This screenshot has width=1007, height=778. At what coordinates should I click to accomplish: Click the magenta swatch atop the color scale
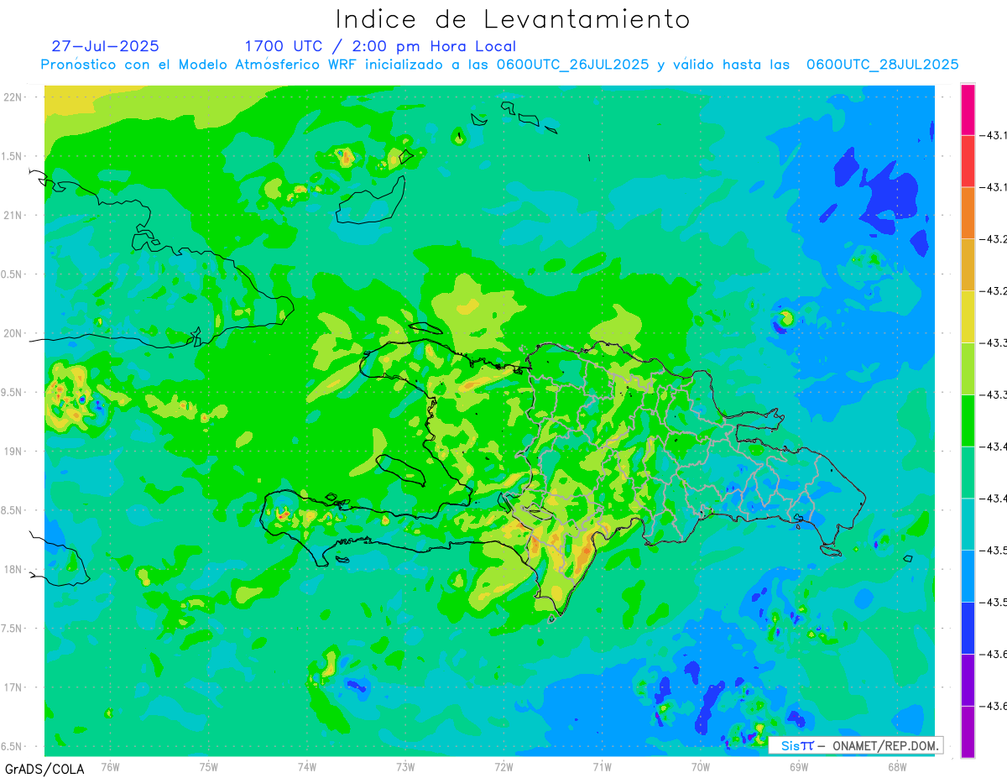968,109
